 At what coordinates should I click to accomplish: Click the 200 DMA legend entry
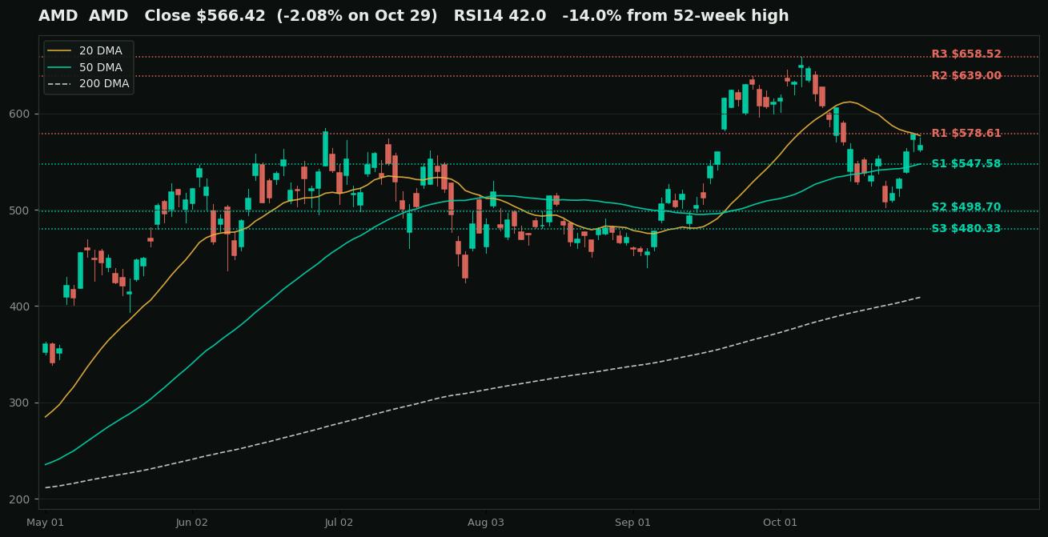(88, 83)
